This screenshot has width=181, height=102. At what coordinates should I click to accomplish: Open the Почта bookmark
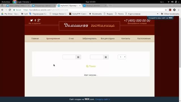click(x=119, y=14)
